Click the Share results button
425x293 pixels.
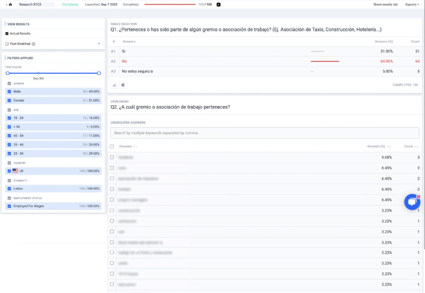click(383, 5)
